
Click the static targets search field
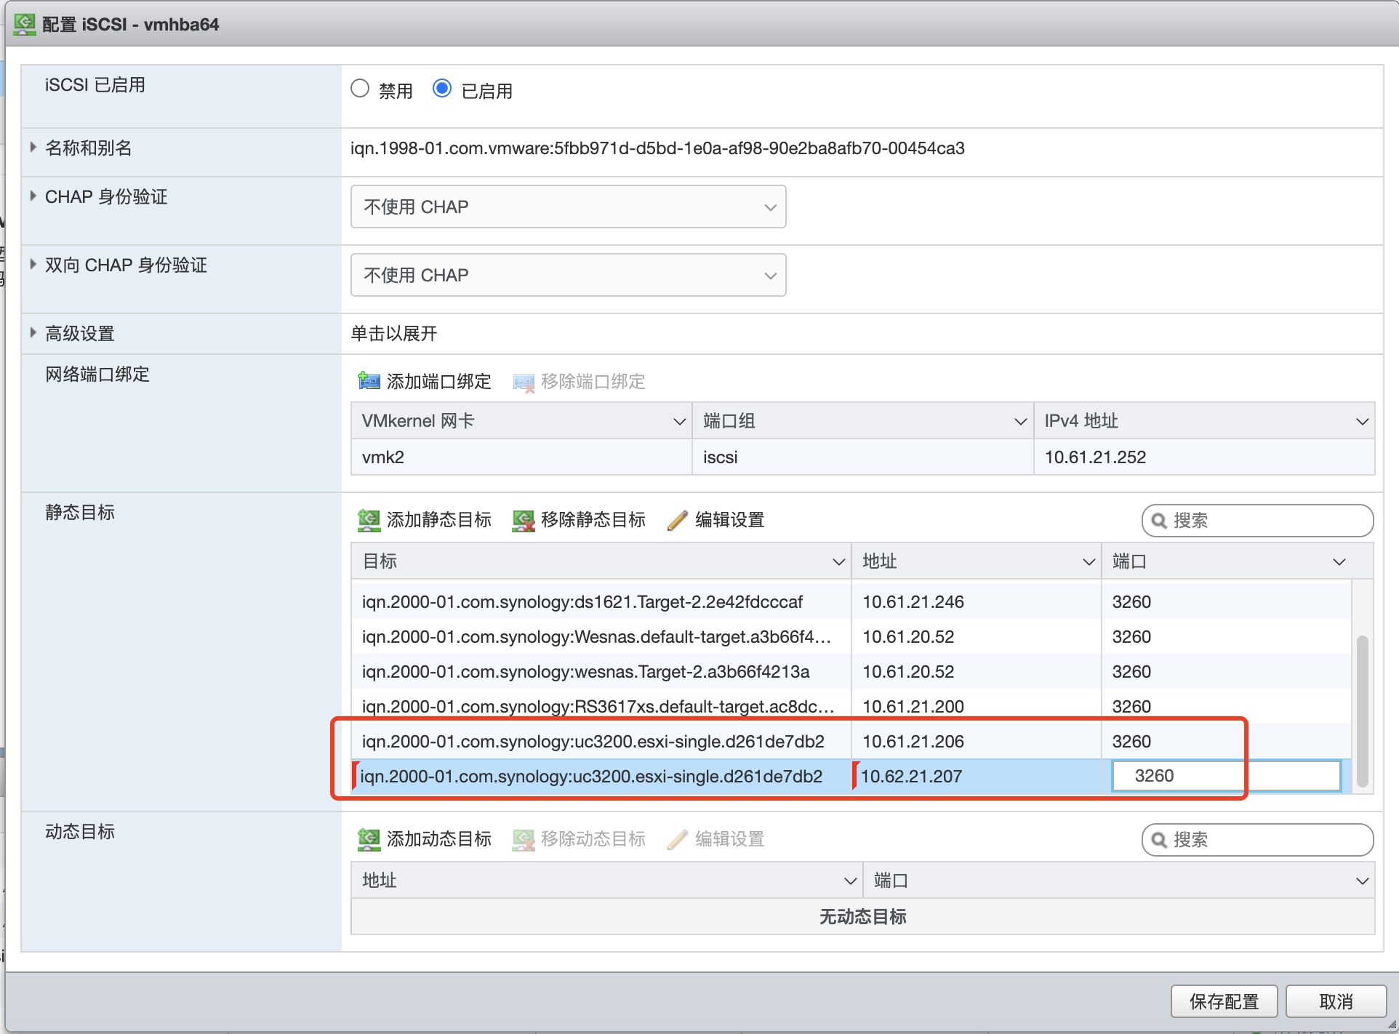1257,521
